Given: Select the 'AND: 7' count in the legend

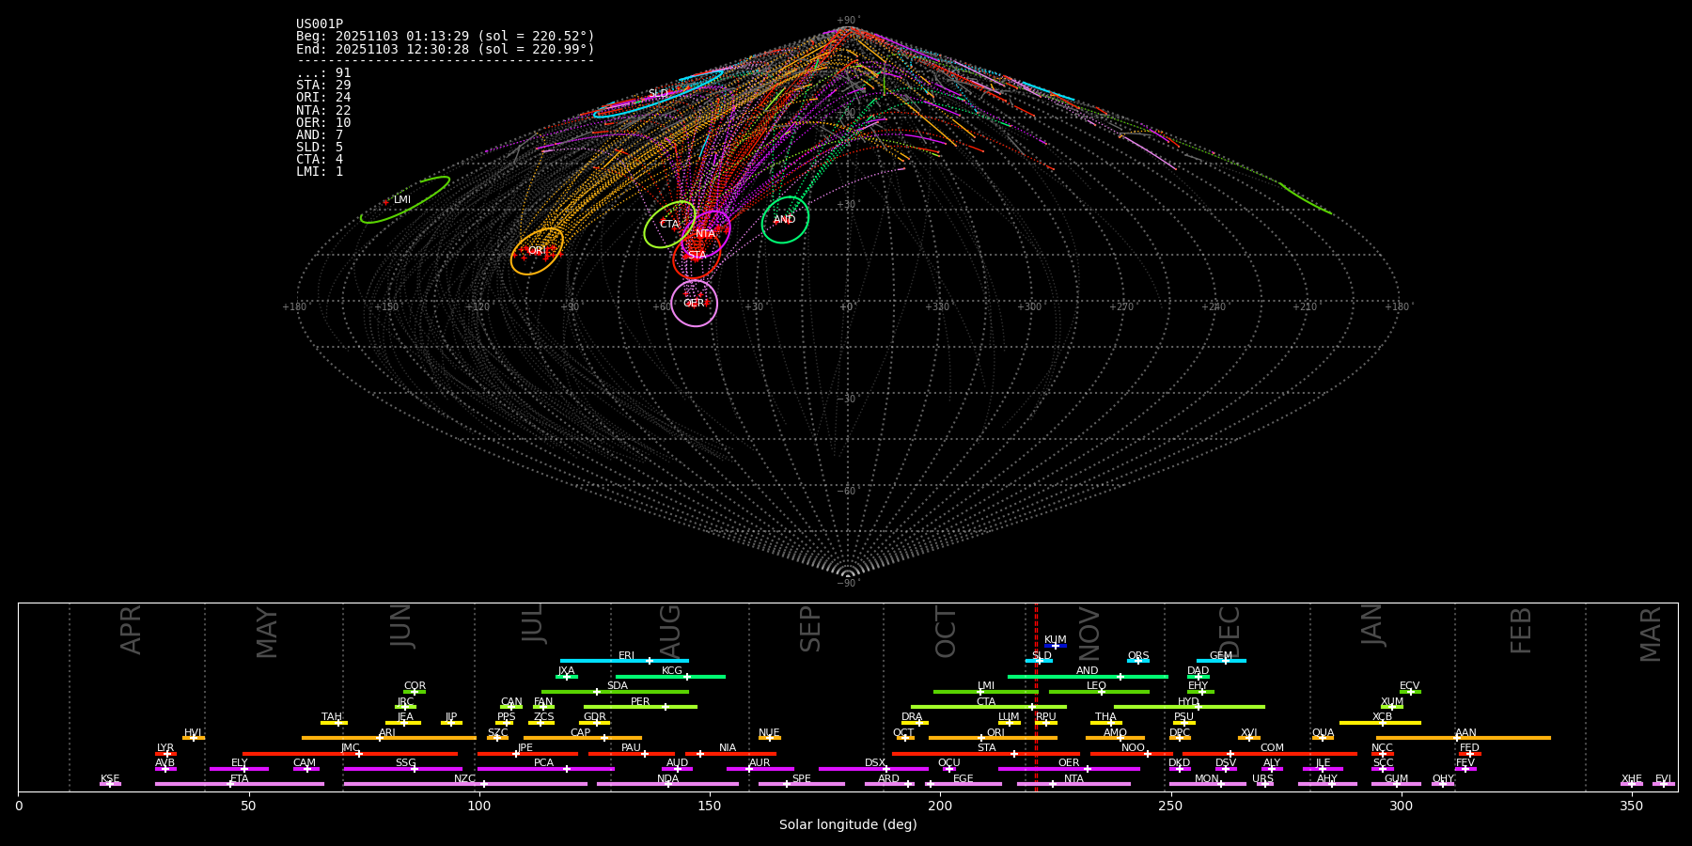Looking at the screenshot, I should [320, 135].
